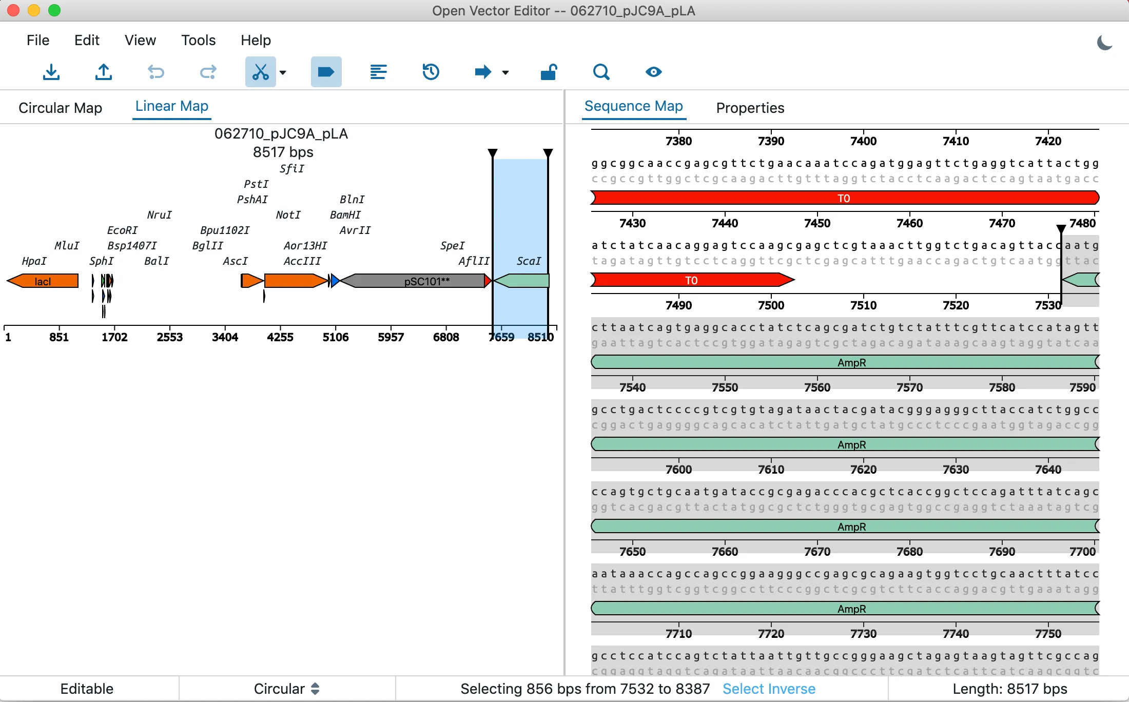
Task: Click the Select Inverse link
Action: 768,689
